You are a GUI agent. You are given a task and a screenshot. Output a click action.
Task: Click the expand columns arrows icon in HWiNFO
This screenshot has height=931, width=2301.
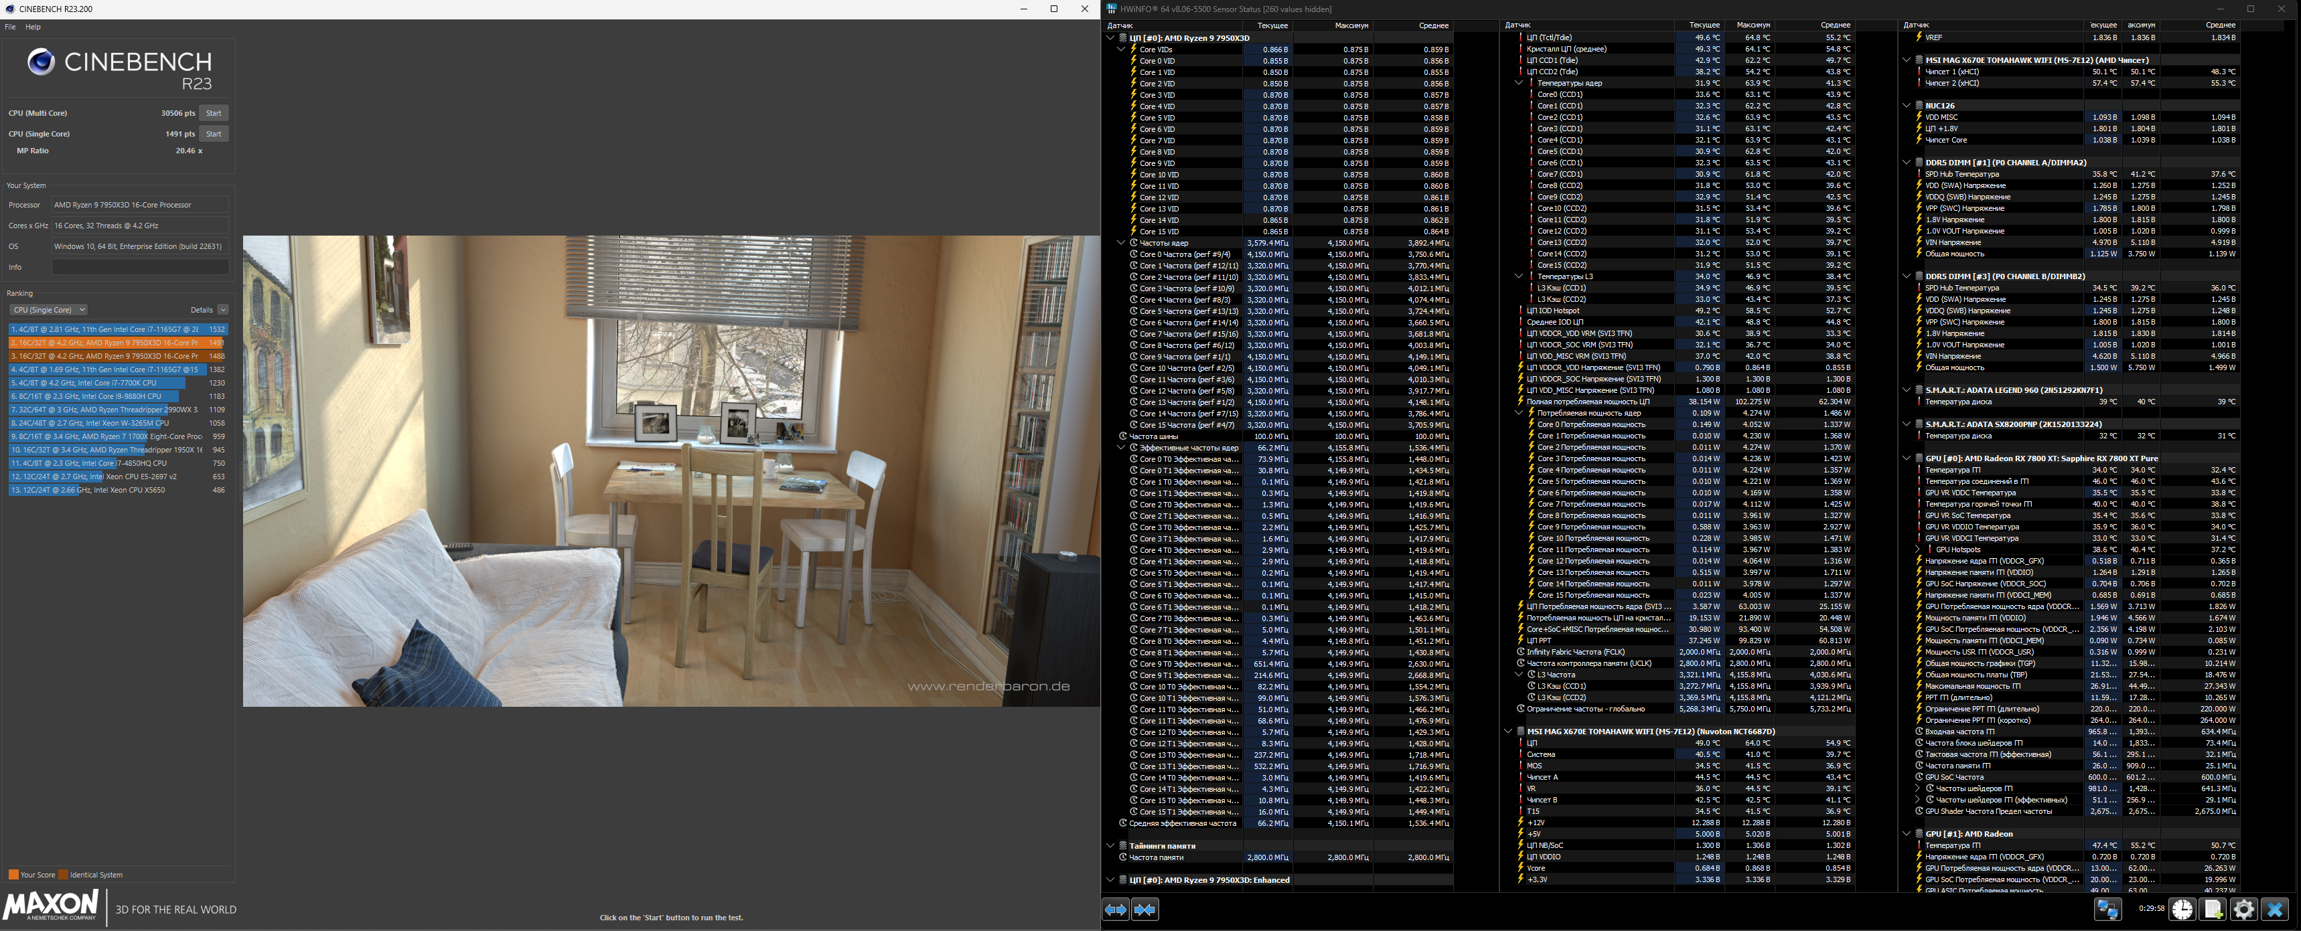(x=1116, y=910)
